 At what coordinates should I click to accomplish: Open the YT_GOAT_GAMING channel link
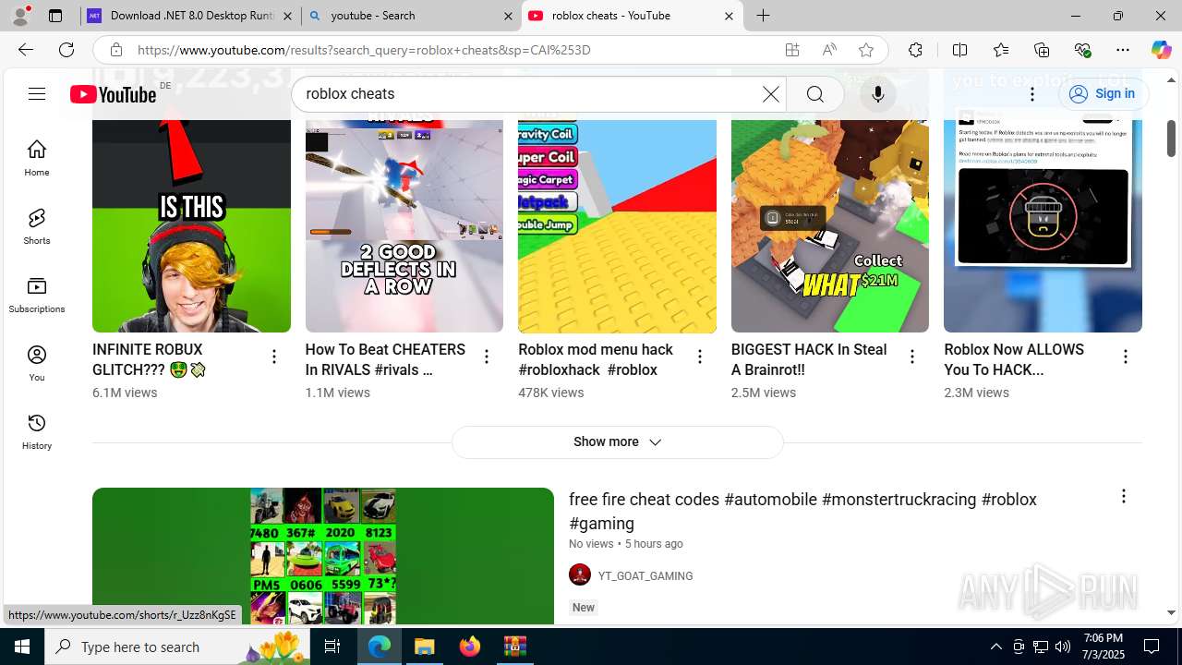point(645,575)
